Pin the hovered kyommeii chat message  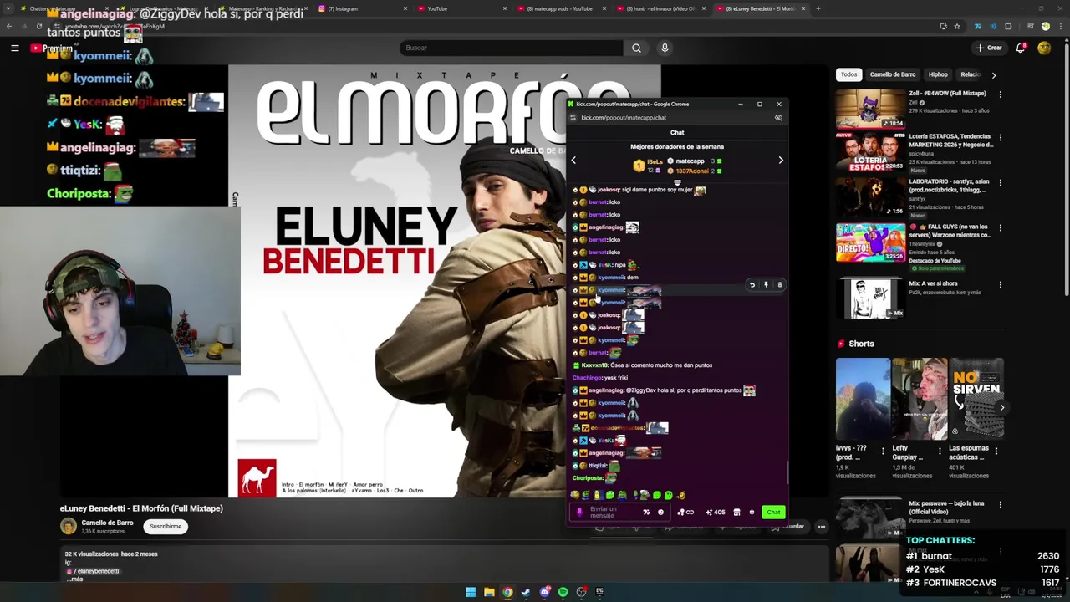pos(766,285)
